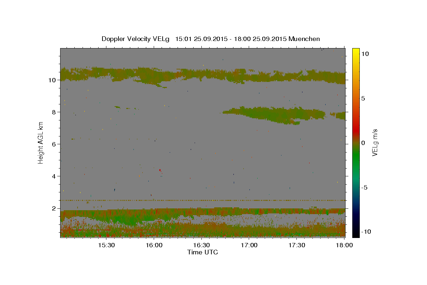The height and width of the screenshot is (285, 427).
Task: Click the thin horizontal line at 2.5 km
Action: pos(202,200)
